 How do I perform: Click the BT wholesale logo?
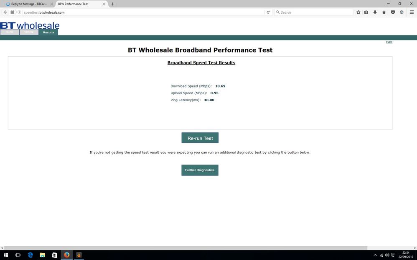tap(30, 25)
